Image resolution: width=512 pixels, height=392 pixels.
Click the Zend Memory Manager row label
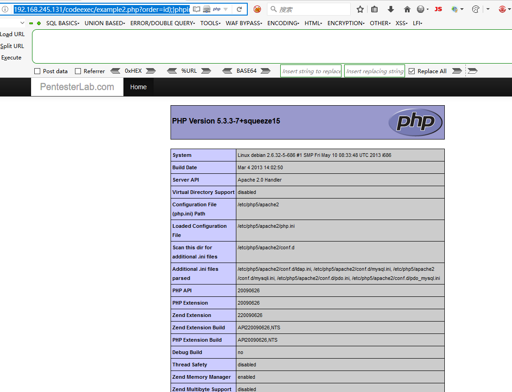pos(202,377)
